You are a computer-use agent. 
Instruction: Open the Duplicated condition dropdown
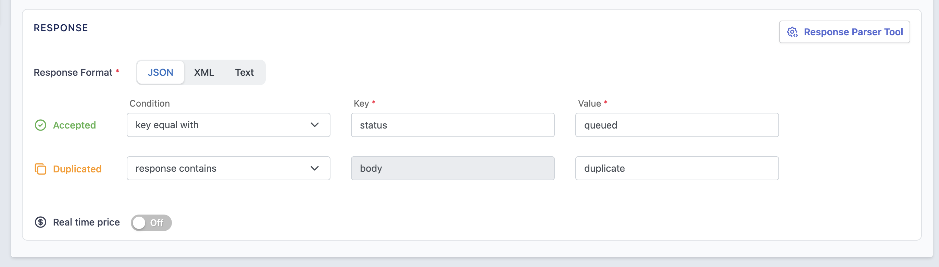tap(228, 169)
